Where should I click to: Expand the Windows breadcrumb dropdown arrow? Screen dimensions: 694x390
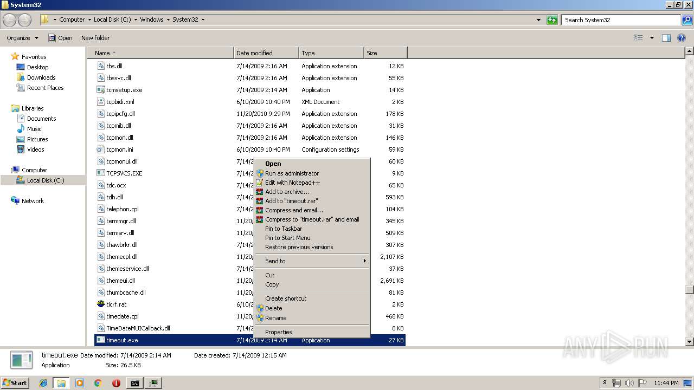[168, 20]
